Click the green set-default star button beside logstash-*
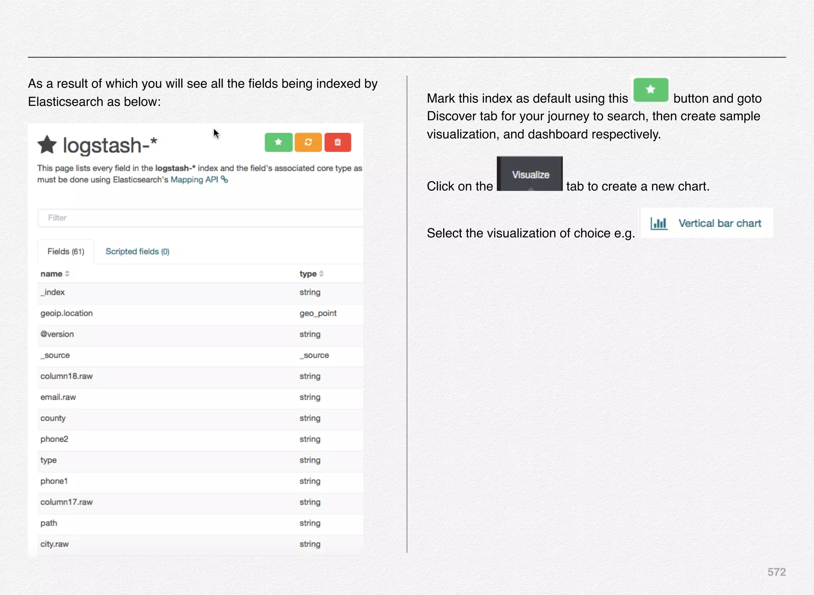The width and height of the screenshot is (814, 595). pyautogui.click(x=279, y=142)
